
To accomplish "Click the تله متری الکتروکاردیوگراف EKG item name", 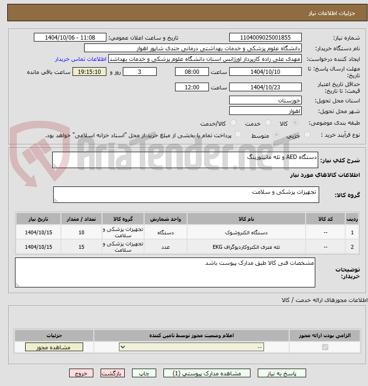I will coord(246,247).
